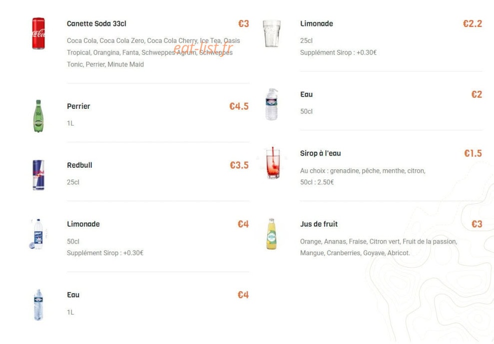This screenshot has width=494, height=344.
Task: Click the eat-list.fr watermark
Action: pos(203,48)
